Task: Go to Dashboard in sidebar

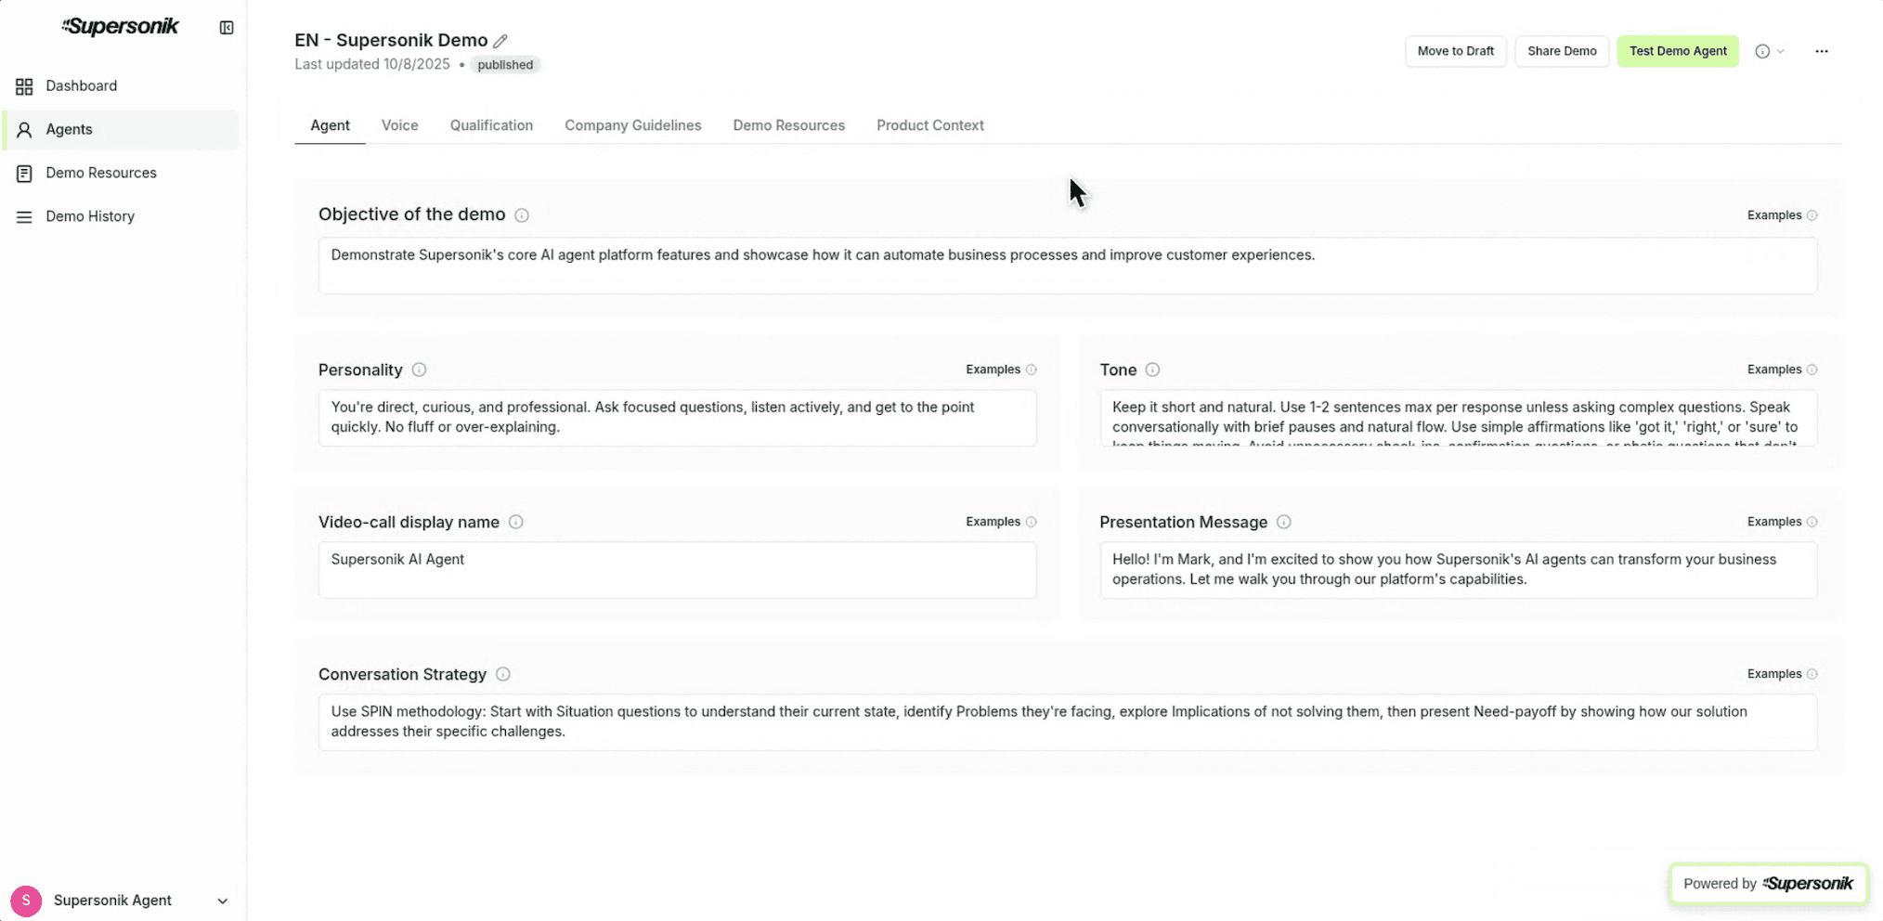Action: click(122, 86)
